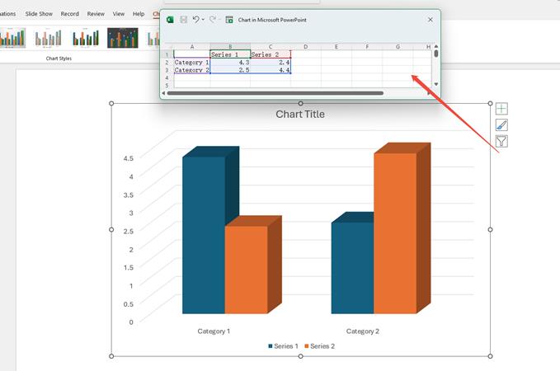Select the Category 1 axis label
560x371 pixels.
point(214,331)
